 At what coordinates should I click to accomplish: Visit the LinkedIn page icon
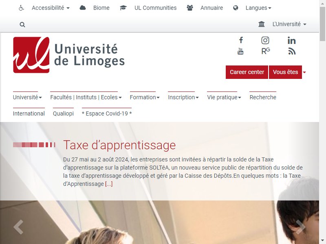[x=291, y=40]
